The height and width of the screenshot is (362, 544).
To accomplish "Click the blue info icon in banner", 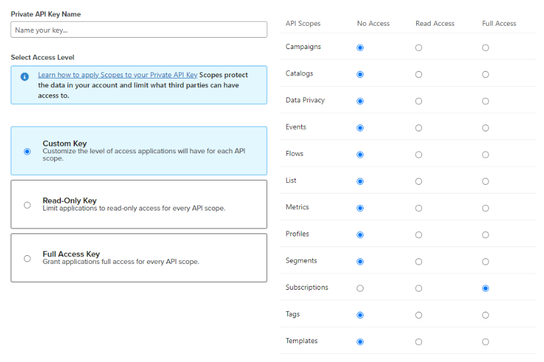I will coord(25,77).
